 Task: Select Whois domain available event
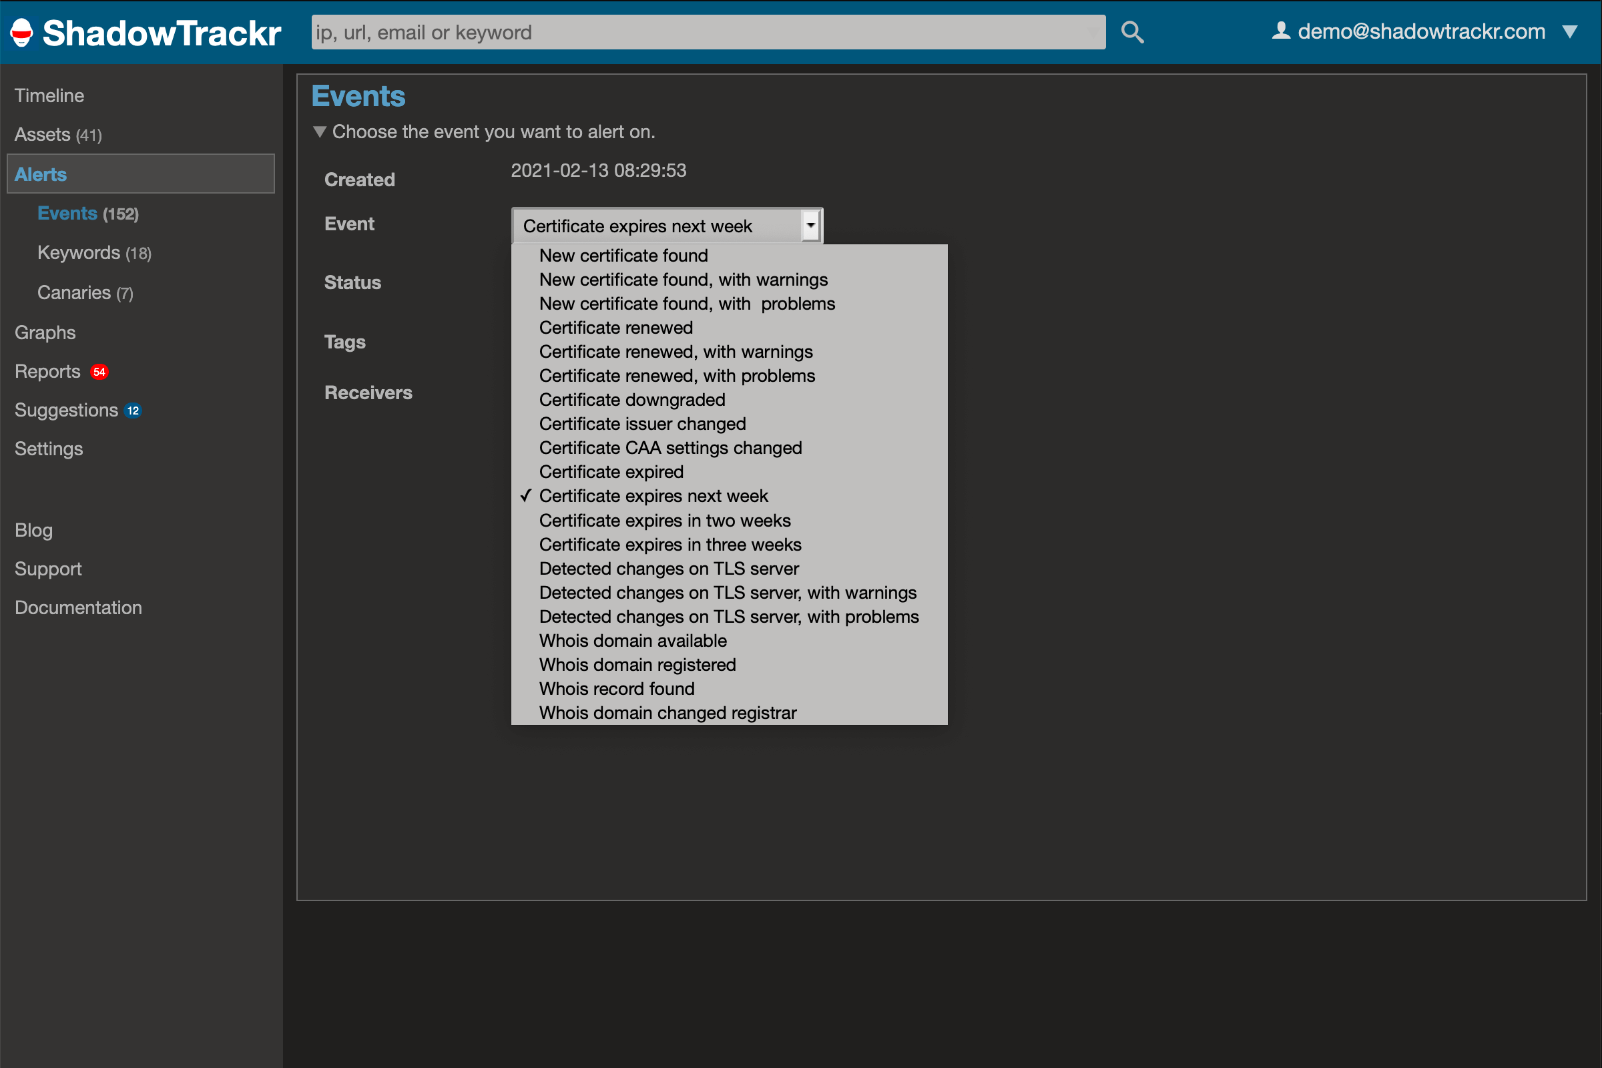(632, 640)
